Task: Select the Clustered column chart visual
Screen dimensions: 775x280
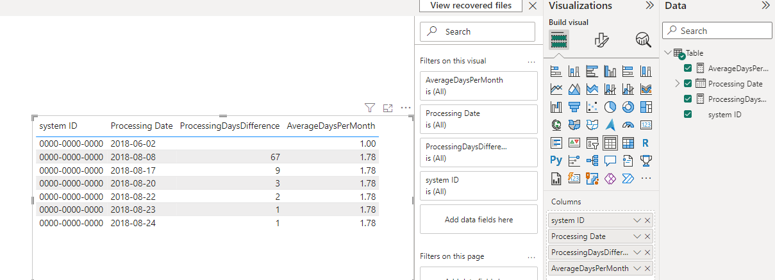Action: [610, 71]
